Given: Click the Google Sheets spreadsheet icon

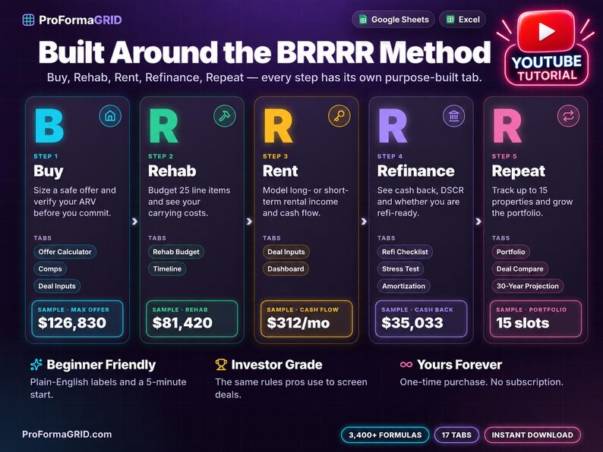Looking at the screenshot, I should point(363,20).
